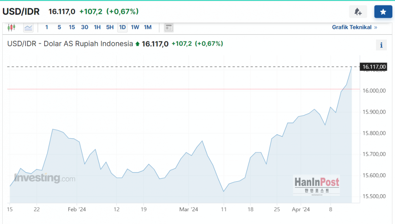Open the chart info icon
Image resolution: width=395 pixels, height=224 pixels.
coord(381,45)
